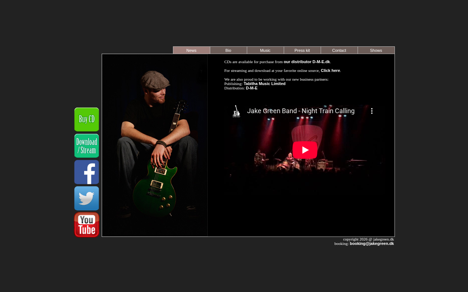Screen dimensions: 468x292
Task: Open the Download / Stream icon
Action: click(x=87, y=146)
